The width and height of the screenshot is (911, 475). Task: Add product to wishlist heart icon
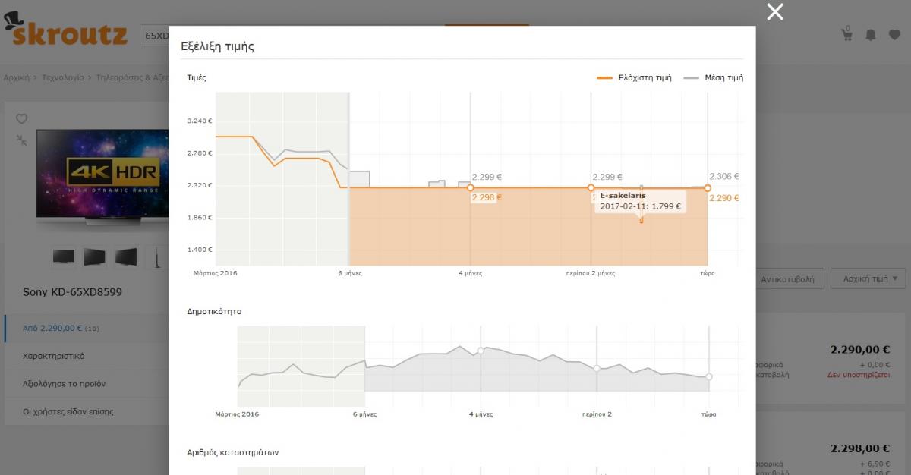(21, 118)
